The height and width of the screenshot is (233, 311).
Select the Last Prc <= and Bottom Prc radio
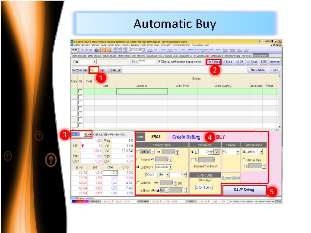click(138, 183)
